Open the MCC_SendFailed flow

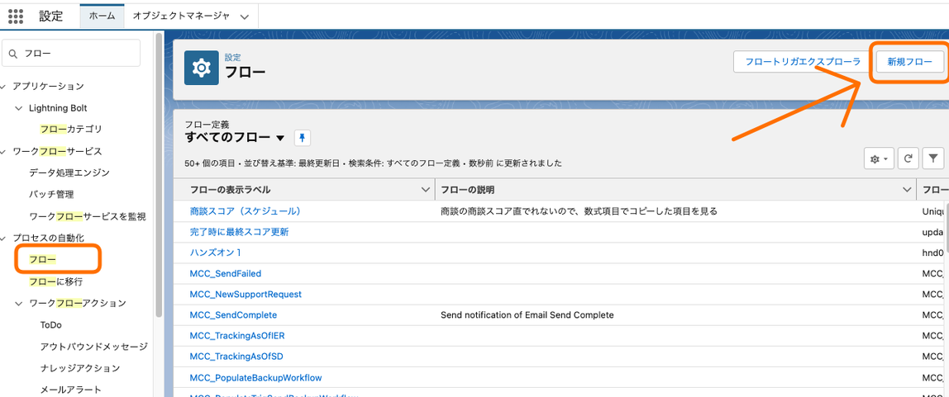(x=226, y=274)
